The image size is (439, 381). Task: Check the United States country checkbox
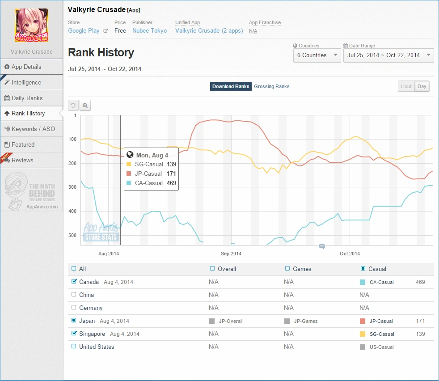point(74,346)
